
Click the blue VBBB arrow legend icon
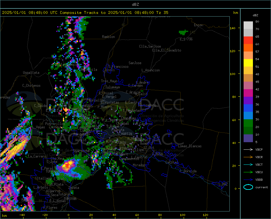click(248, 180)
